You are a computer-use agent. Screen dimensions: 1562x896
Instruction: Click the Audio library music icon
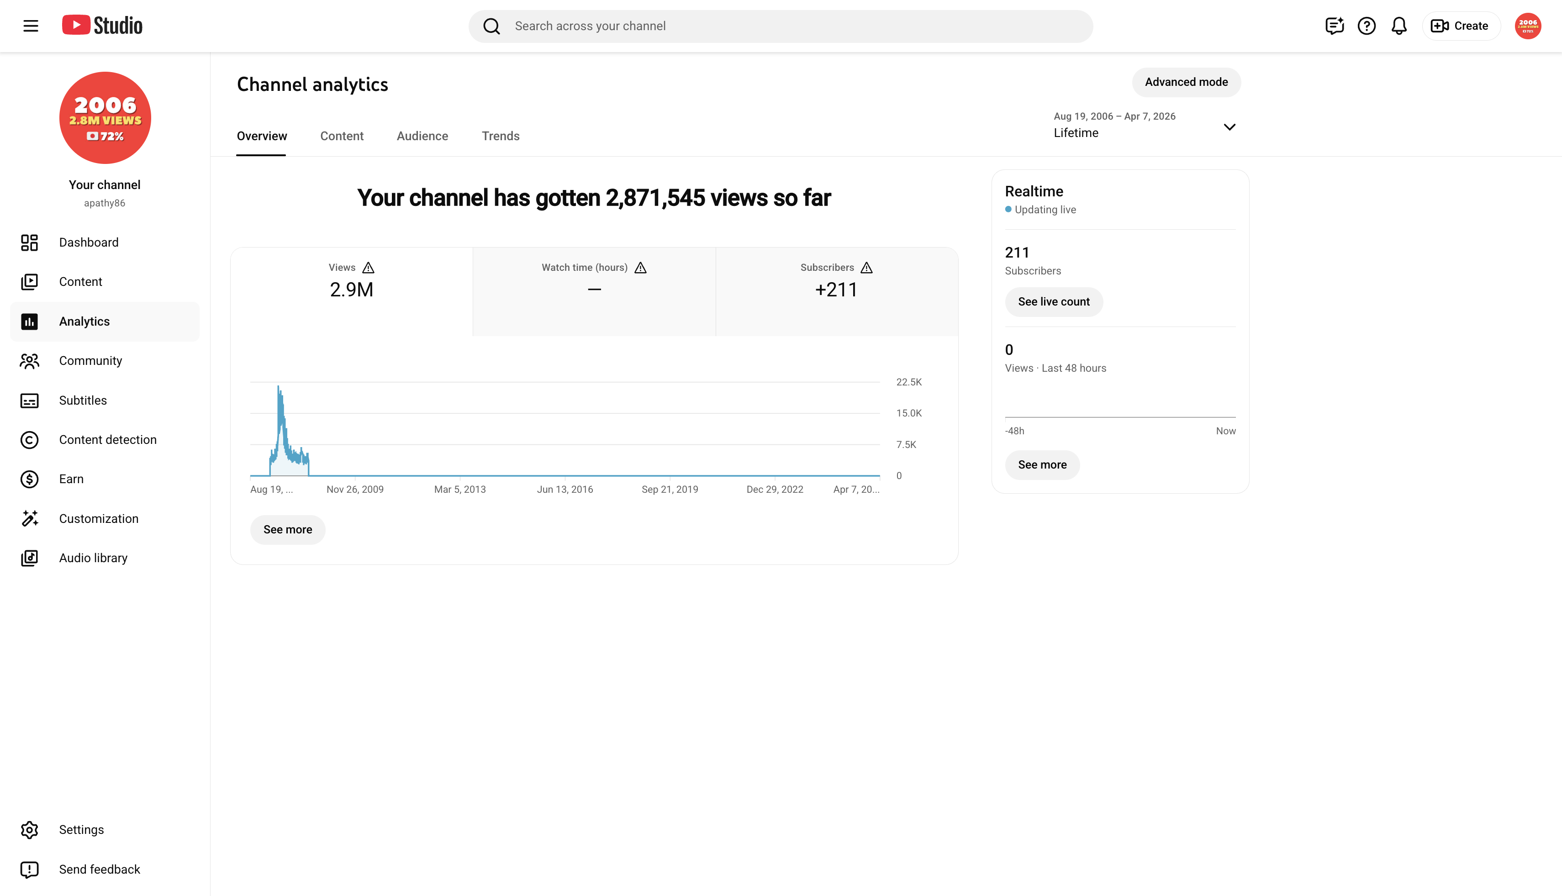tap(30, 558)
